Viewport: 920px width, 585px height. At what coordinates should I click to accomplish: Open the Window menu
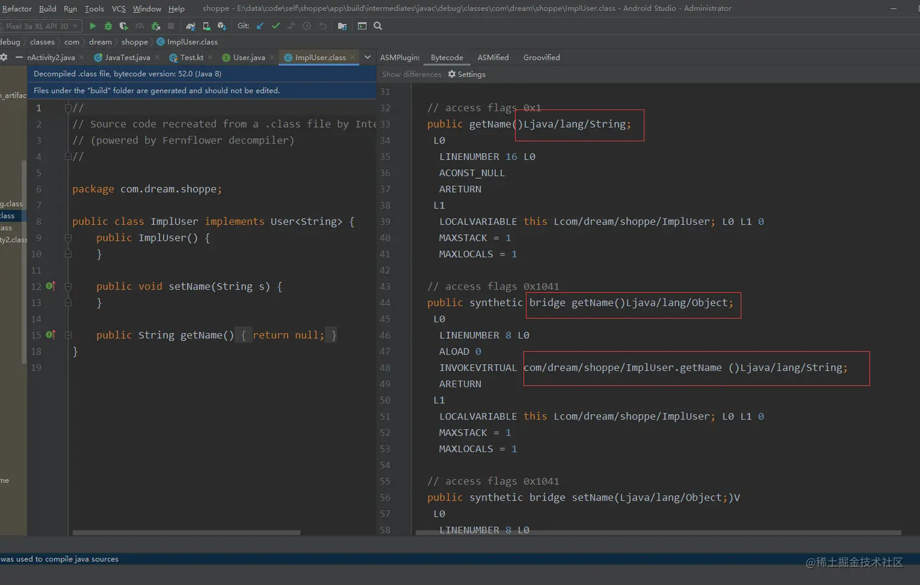pyautogui.click(x=147, y=9)
